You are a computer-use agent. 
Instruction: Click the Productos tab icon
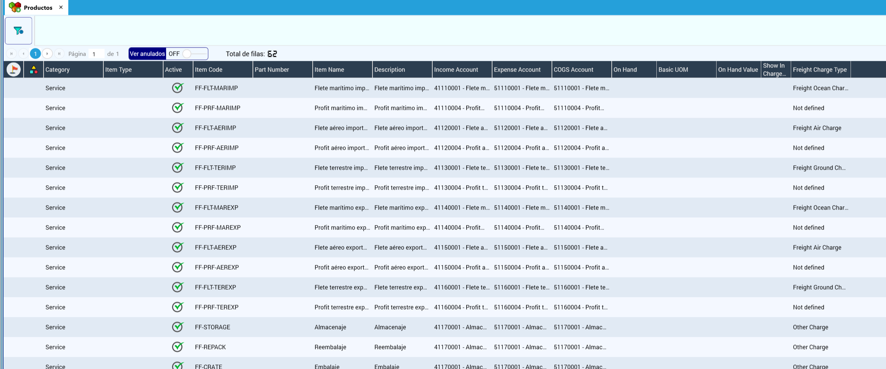pyautogui.click(x=15, y=7)
